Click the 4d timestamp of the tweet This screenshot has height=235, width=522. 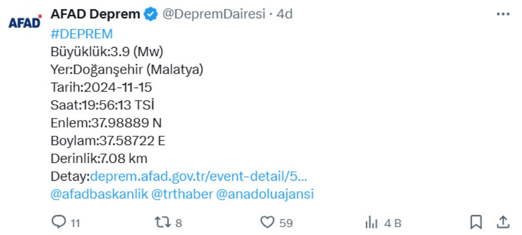[284, 14]
